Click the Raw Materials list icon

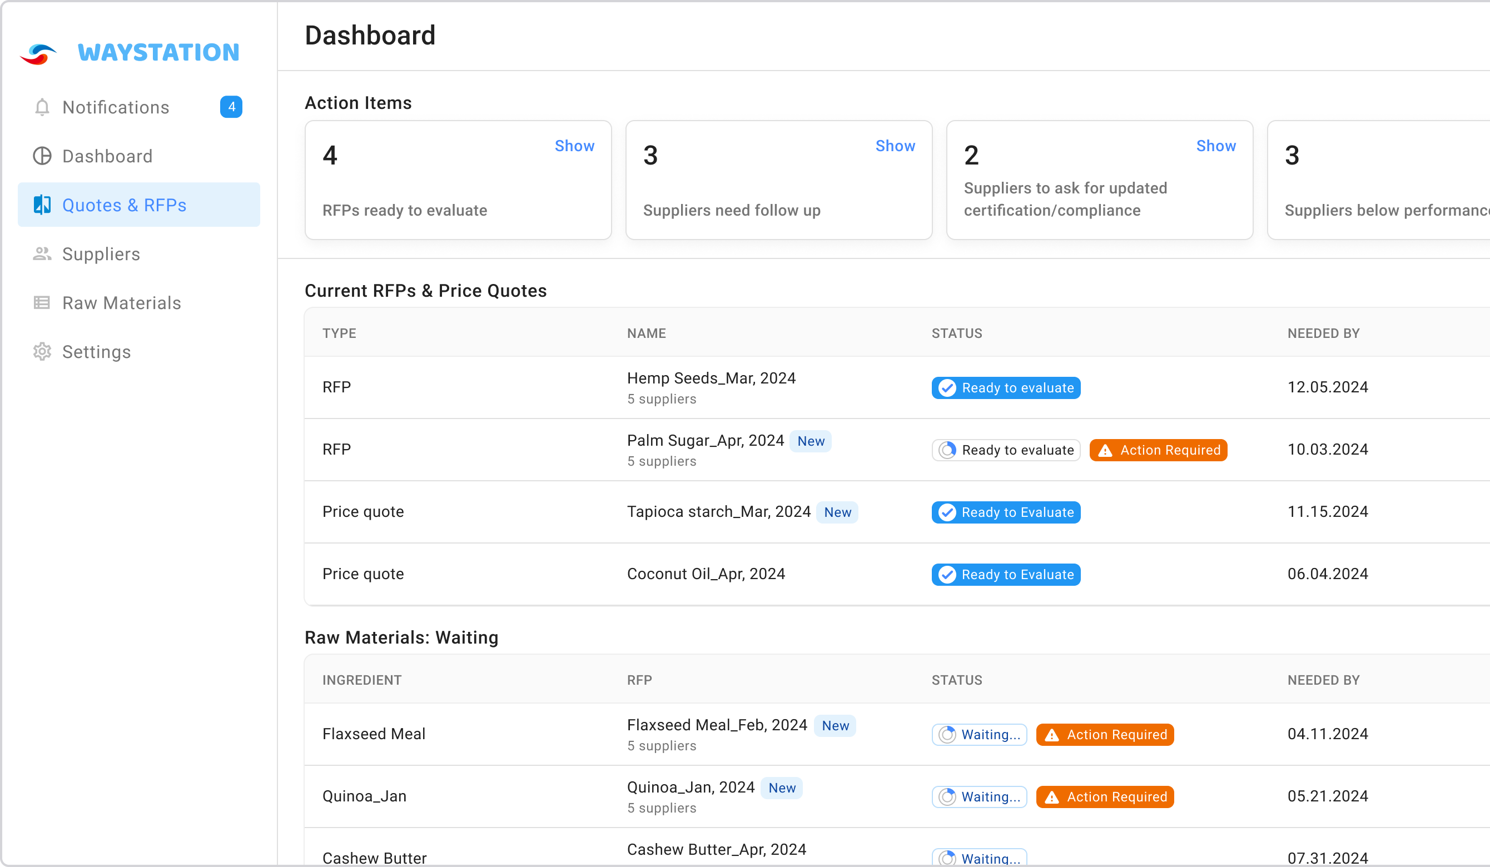pos(42,302)
